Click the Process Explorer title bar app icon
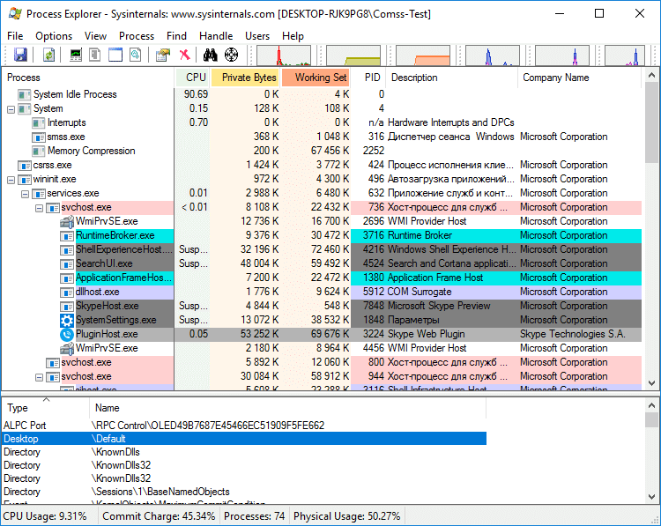This screenshot has height=526, width=661. pos(15,13)
